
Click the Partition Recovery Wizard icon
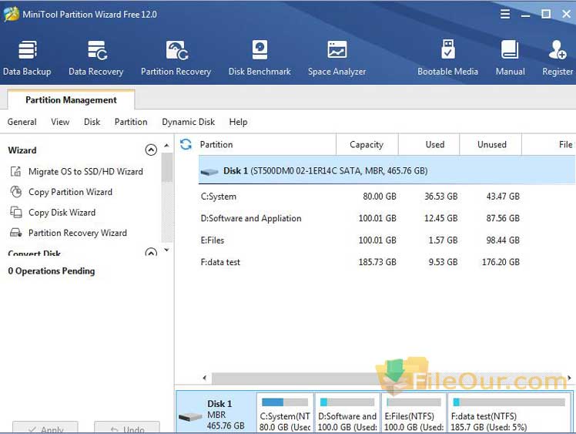tap(16, 233)
